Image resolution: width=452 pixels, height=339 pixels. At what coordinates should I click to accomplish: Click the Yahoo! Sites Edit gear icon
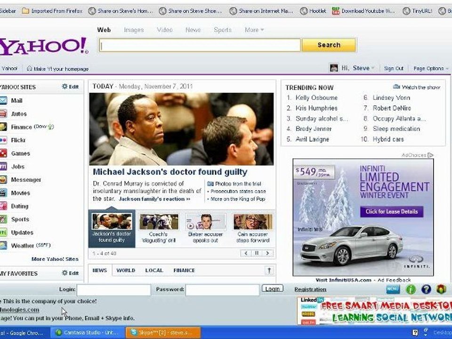pos(65,87)
